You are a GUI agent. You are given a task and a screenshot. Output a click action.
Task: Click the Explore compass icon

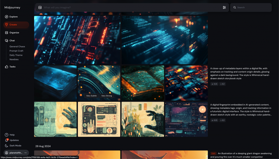click(x=7, y=17)
